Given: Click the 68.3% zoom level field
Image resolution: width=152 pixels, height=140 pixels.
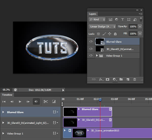Looking at the screenshot, I should [x=6, y=90].
